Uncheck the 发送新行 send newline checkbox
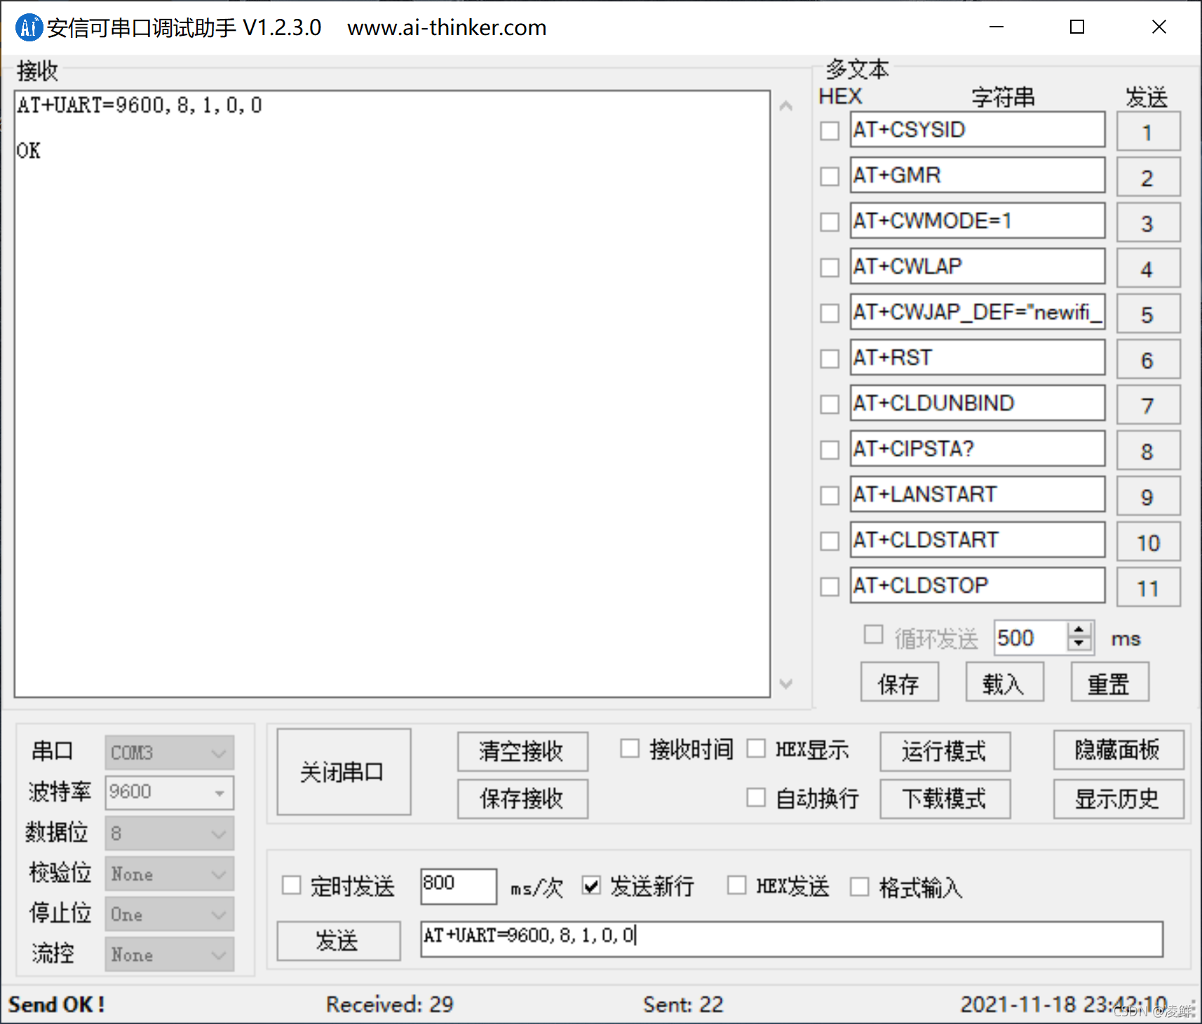Image resolution: width=1202 pixels, height=1024 pixels. [x=591, y=885]
